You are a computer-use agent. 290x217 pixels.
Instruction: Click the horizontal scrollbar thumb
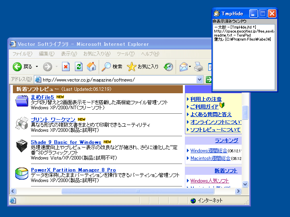pyautogui.click(x=138, y=191)
